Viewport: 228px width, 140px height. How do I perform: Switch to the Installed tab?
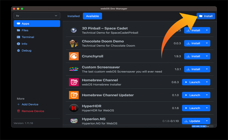coord(73,16)
